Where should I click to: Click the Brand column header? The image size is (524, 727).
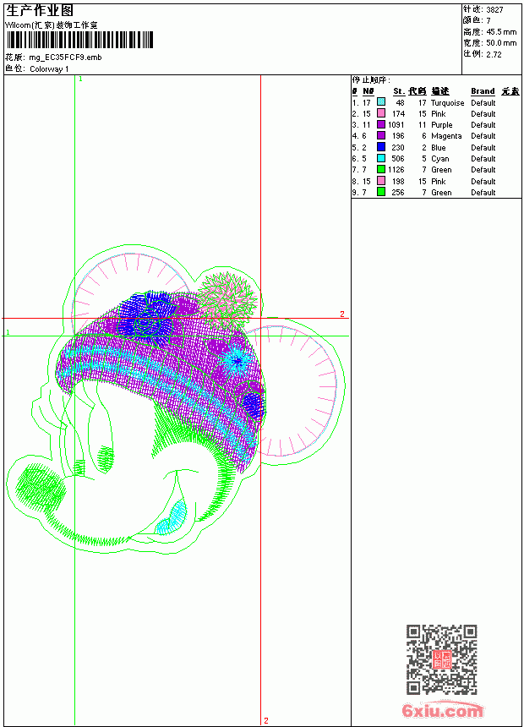483,91
